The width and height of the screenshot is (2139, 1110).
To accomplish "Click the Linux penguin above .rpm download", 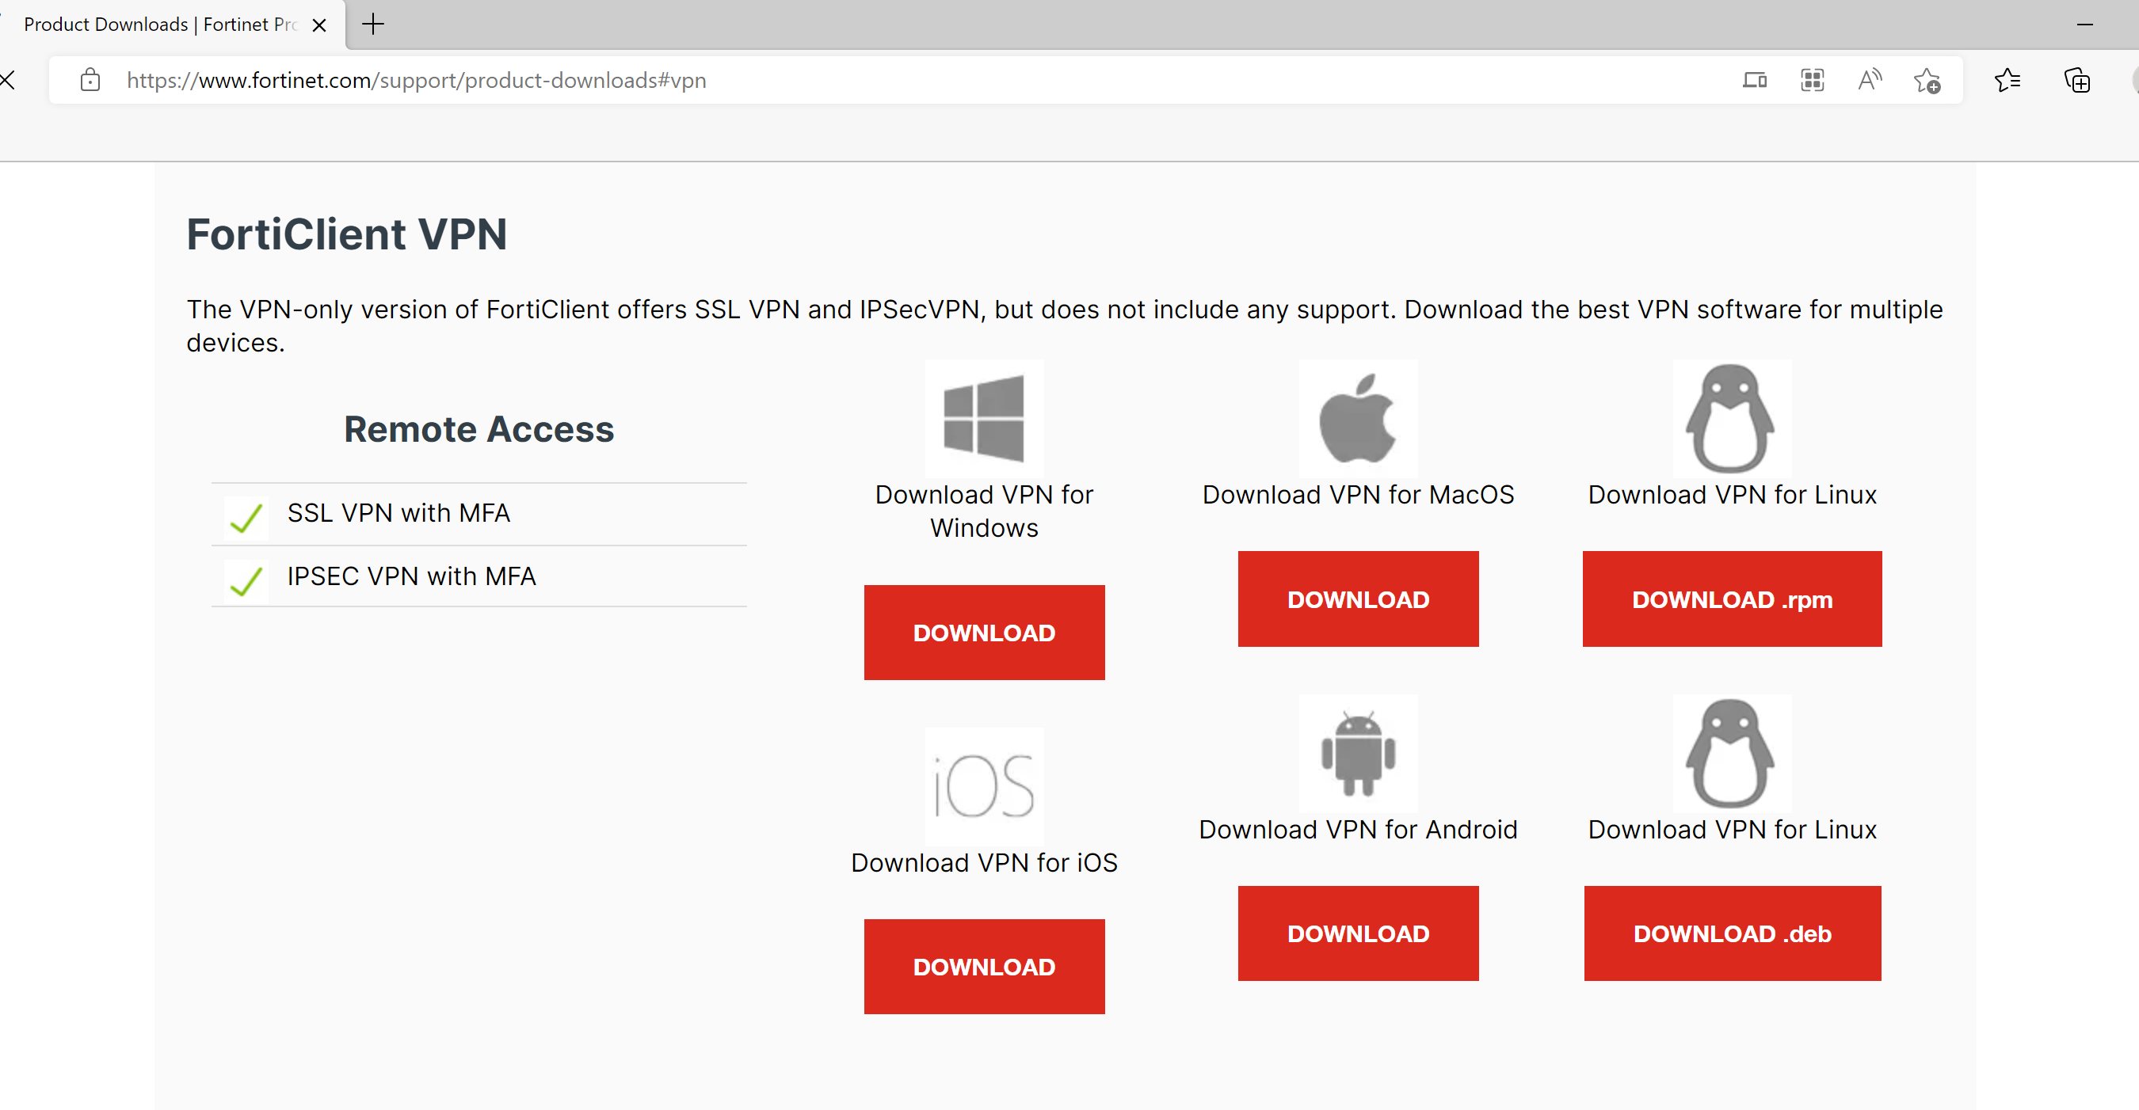I will pyautogui.click(x=1731, y=419).
